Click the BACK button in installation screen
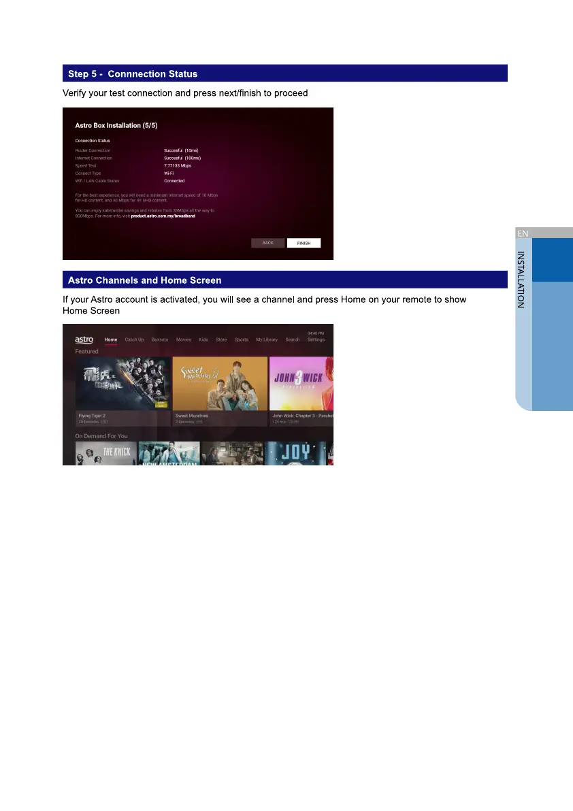This screenshot has width=573, height=811. click(x=267, y=243)
